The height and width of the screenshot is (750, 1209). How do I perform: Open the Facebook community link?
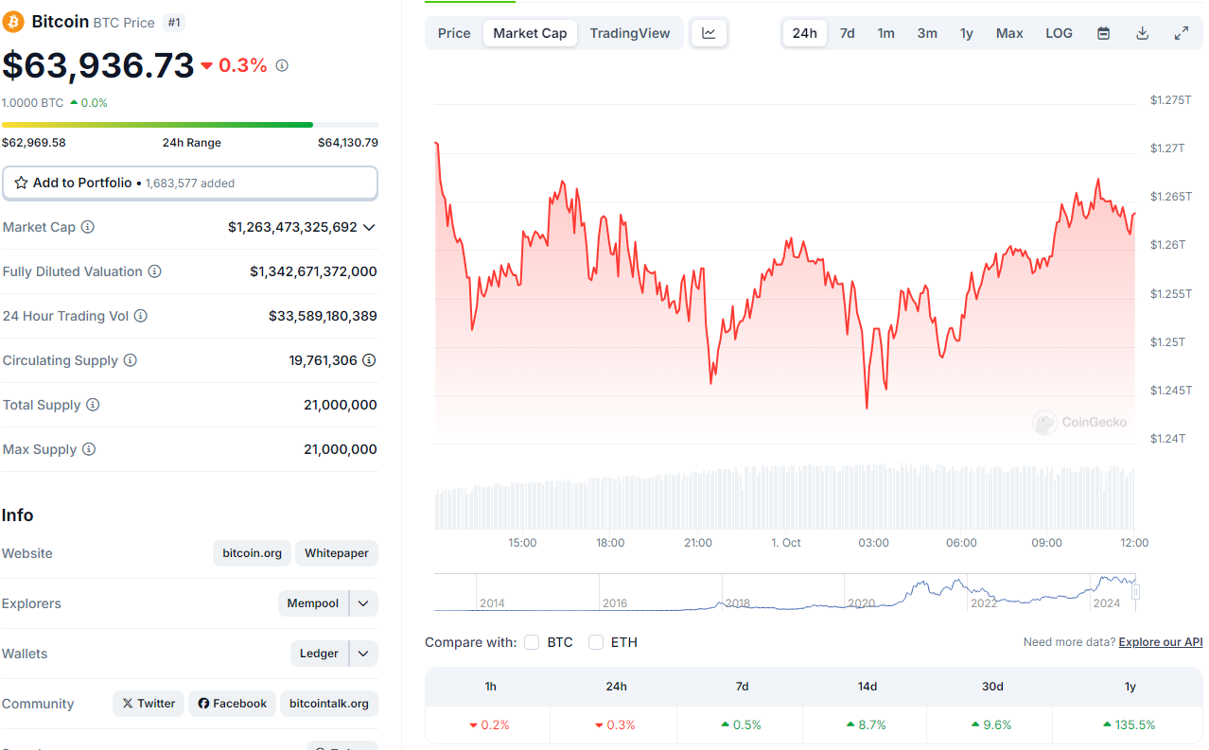(232, 704)
